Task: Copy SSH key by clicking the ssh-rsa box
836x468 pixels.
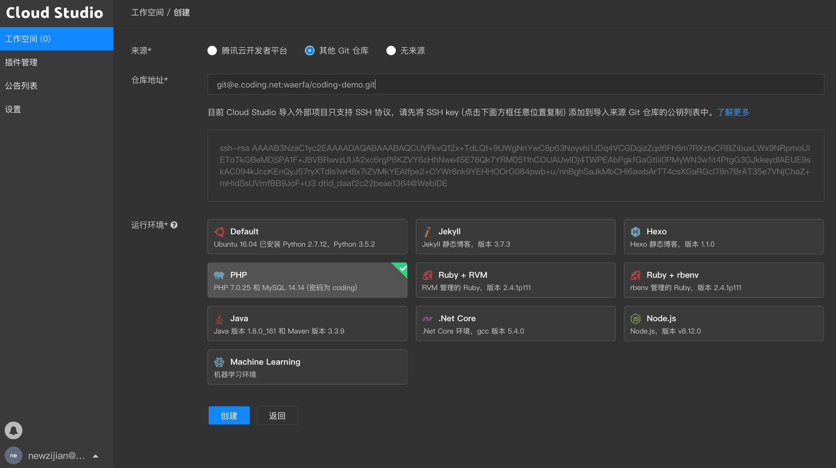Action: [x=516, y=165]
